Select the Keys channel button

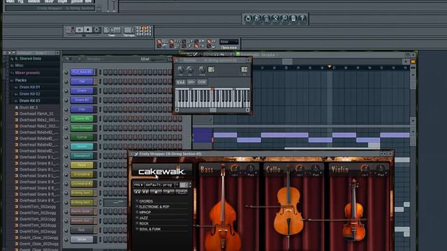pos(82,165)
